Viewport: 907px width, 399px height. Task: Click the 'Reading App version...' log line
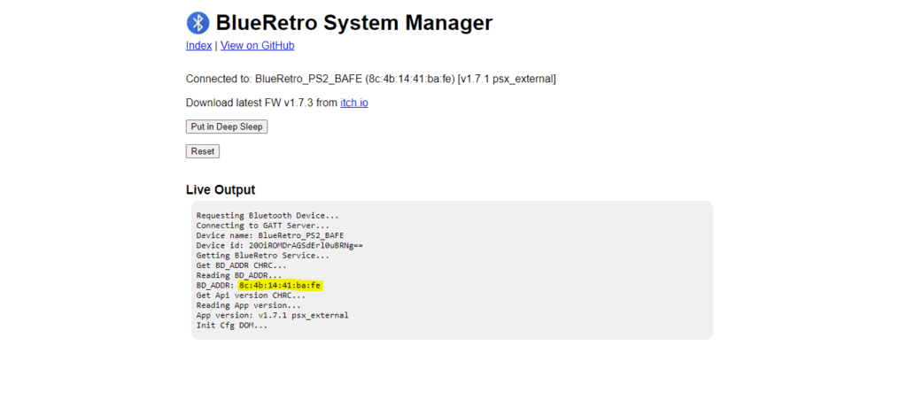pos(248,305)
